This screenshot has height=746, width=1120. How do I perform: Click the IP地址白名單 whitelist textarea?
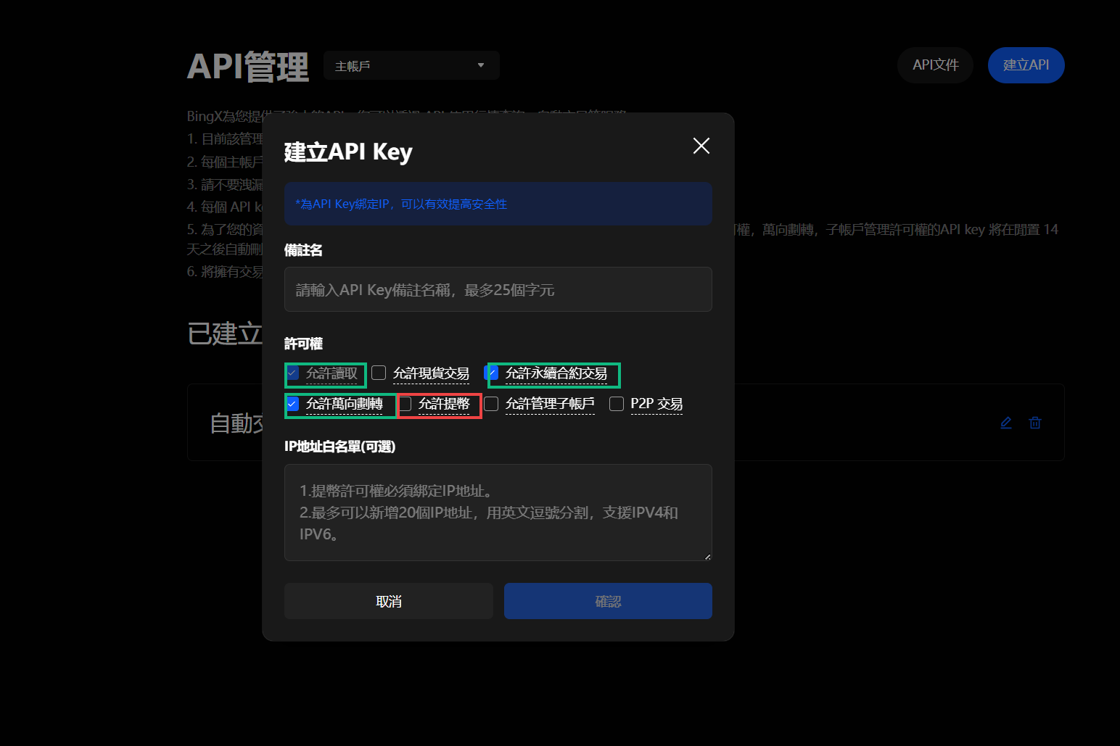click(x=498, y=513)
